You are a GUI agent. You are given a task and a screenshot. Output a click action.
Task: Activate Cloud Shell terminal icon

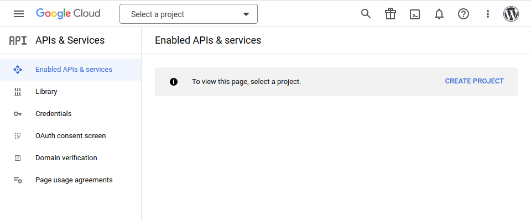tap(415, 14)
